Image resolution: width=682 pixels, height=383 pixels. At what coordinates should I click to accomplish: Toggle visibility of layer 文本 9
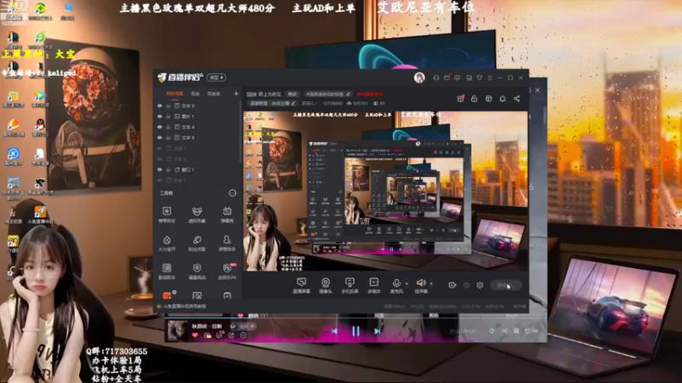point(159,106)
